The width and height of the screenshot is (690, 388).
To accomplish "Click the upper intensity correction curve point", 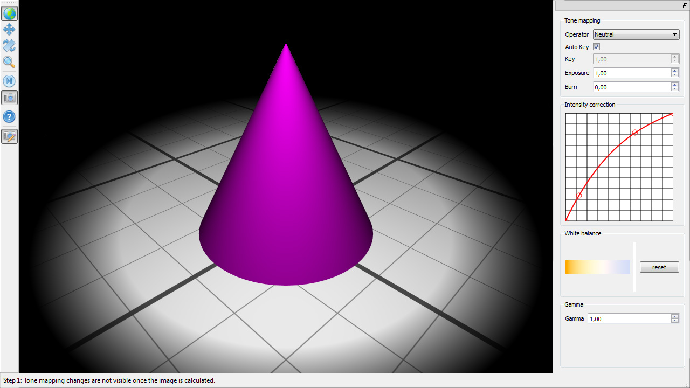I will (634, 132).
